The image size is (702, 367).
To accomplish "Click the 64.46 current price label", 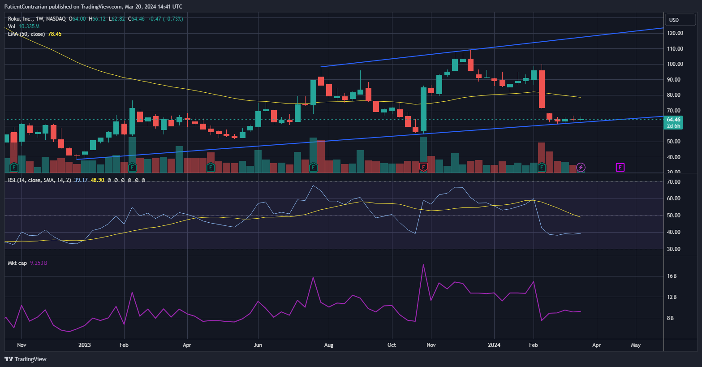I will (673, 120).
